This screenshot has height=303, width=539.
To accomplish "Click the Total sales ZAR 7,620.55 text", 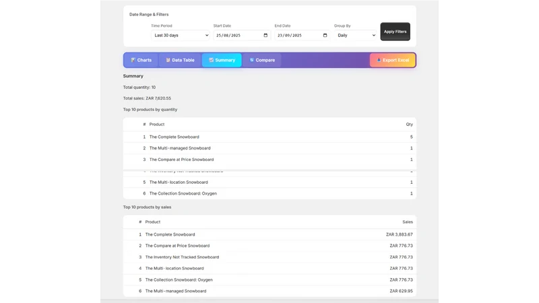I will [147, 98].
